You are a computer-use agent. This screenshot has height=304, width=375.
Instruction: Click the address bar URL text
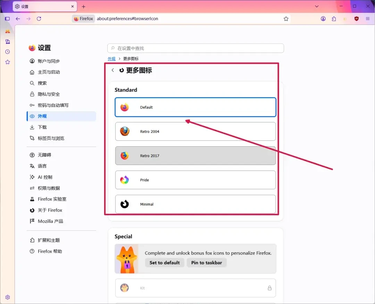click(127, 19)
